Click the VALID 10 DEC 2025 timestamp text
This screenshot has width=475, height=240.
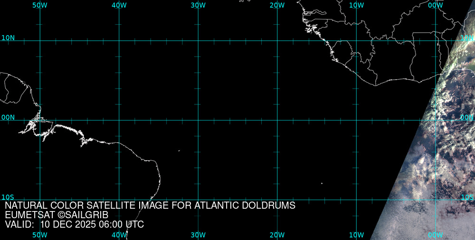[x=75, y=224]
